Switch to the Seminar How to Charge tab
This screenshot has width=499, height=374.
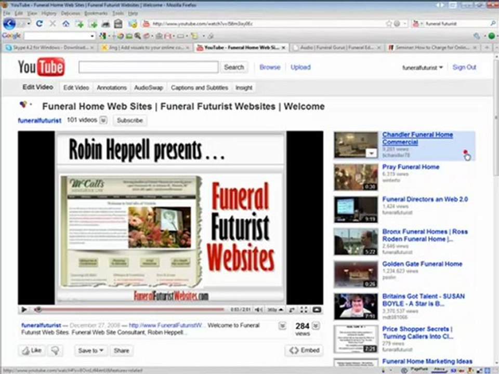(432, 48)
